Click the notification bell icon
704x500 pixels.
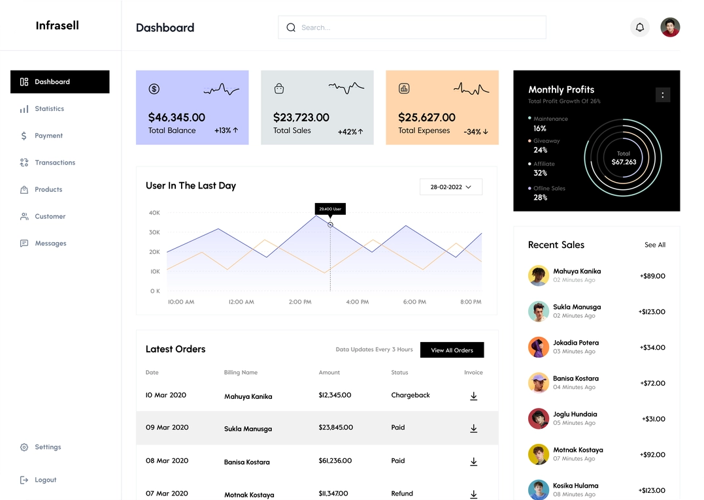[640, 27]
